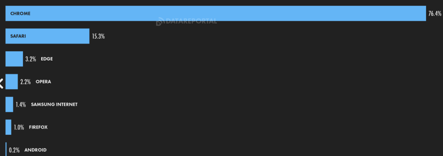Viewport: 443px width, 156px height.
Task: Click the Opera blue bar
Action: pyautogui.click(x=12, y=82)
